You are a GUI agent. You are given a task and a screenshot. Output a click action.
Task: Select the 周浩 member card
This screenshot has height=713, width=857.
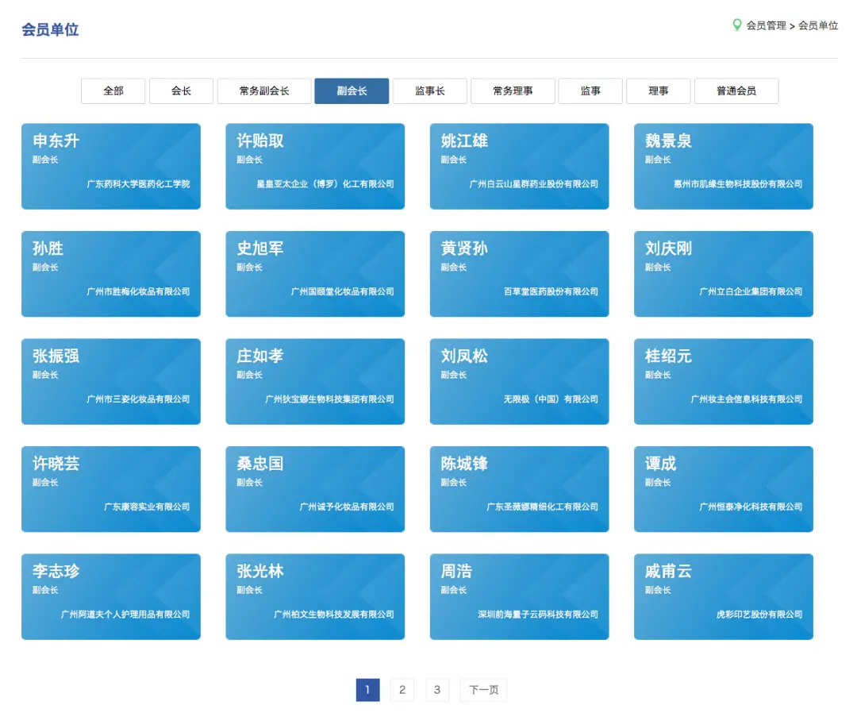coord(519,596)
